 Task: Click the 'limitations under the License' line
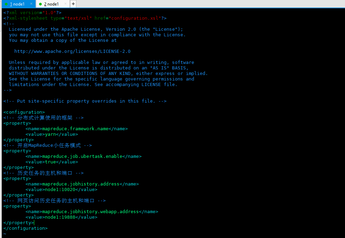pos(93,85)
